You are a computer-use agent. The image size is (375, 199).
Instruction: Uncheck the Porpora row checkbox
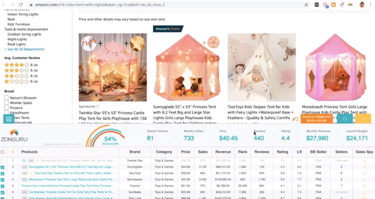tap(3, 186)
